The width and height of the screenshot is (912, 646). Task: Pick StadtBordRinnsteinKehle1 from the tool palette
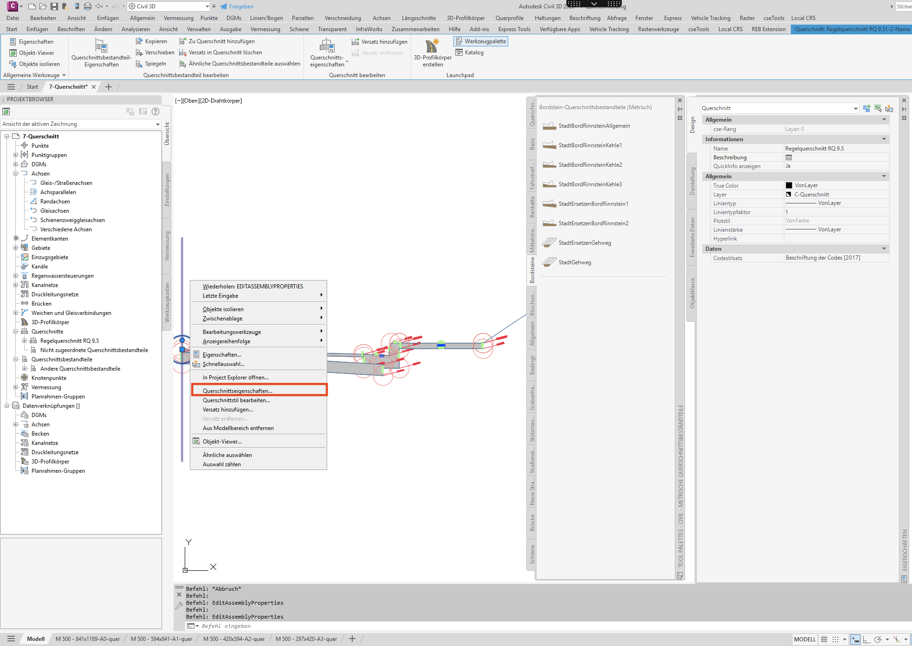point(582,145)
